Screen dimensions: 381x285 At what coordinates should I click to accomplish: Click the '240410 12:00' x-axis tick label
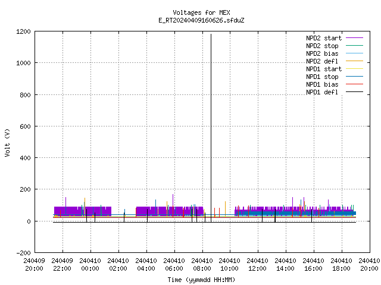[257, 265]
